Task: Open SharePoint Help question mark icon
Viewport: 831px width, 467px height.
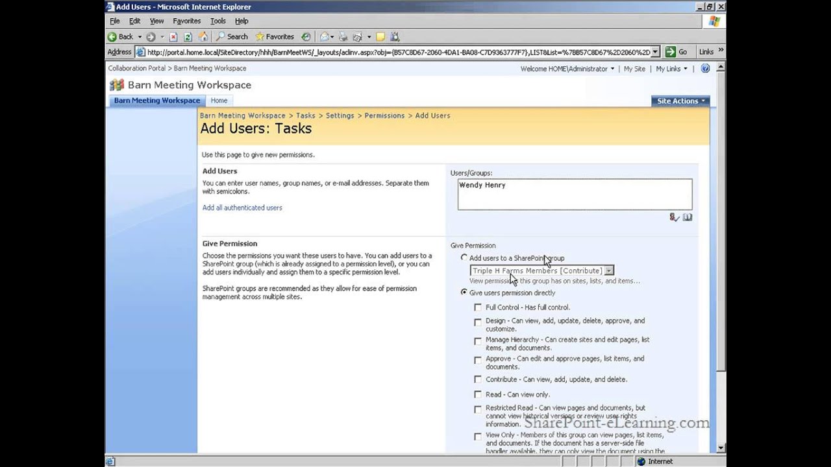Action: coord(705,69)
